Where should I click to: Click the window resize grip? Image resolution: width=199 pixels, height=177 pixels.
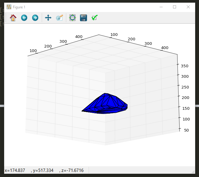click(193, 172)
